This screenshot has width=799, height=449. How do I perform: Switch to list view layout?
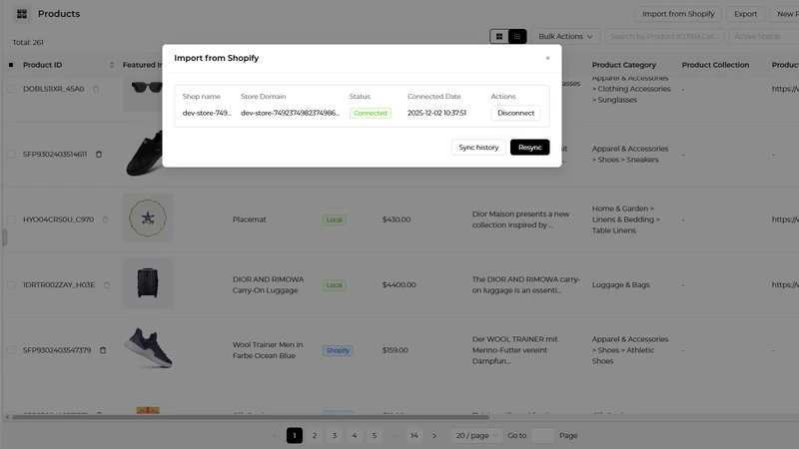tap(517, 36)
